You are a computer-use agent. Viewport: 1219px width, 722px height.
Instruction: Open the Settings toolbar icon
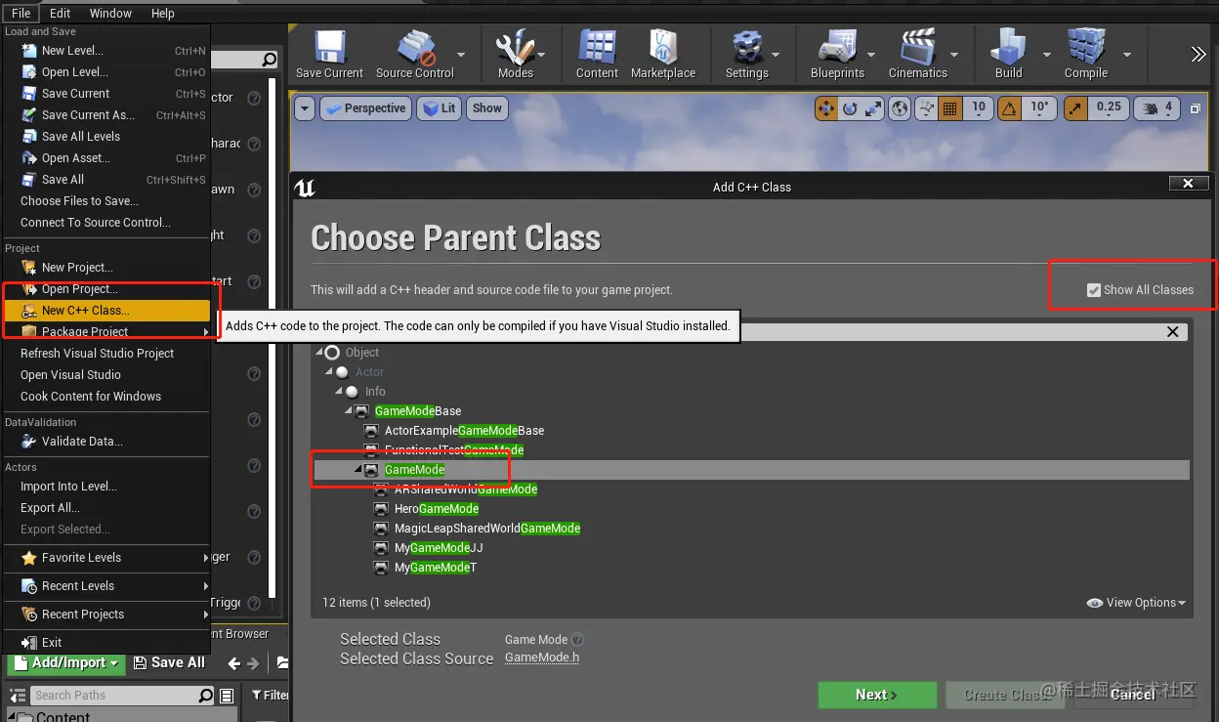click(x=746, y=54)
